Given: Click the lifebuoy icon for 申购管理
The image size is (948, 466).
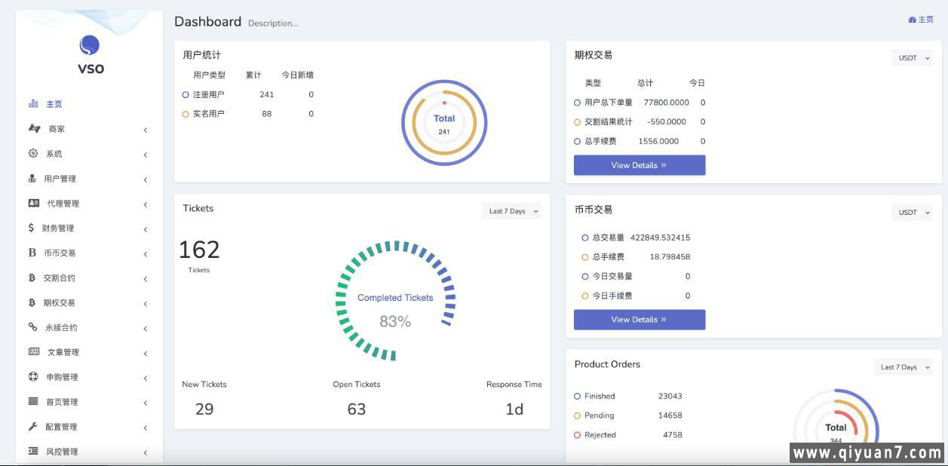Looking at the screenshot, I should 33,377.
